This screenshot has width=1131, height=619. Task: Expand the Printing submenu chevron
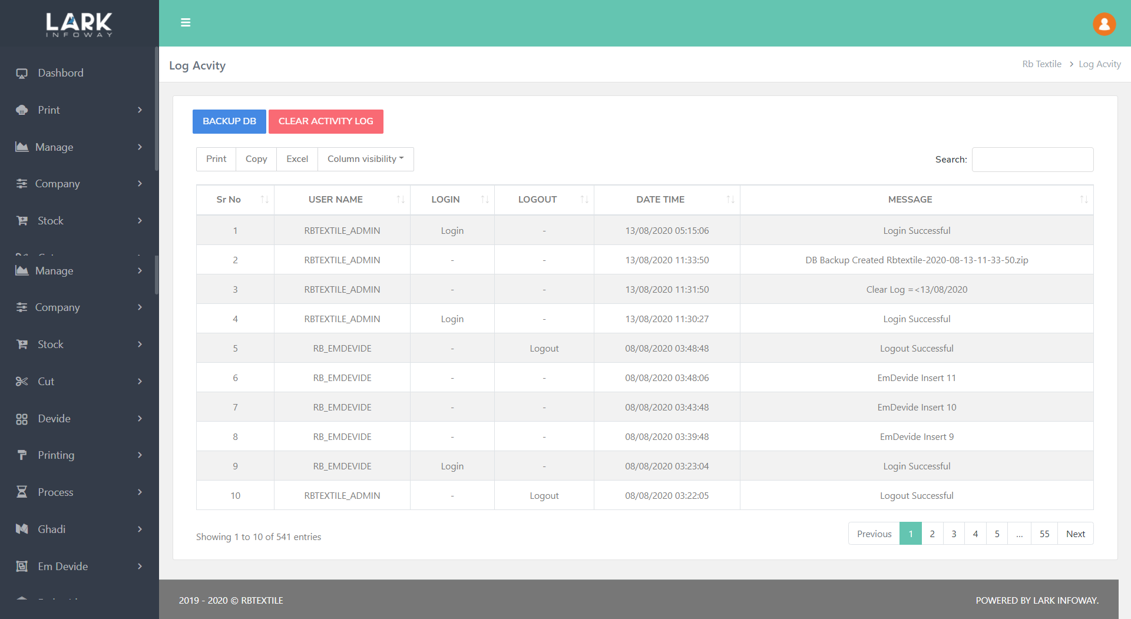(140, 455)
